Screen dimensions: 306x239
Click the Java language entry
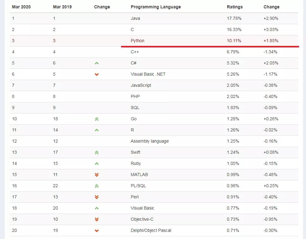click(x=135, y=18)
